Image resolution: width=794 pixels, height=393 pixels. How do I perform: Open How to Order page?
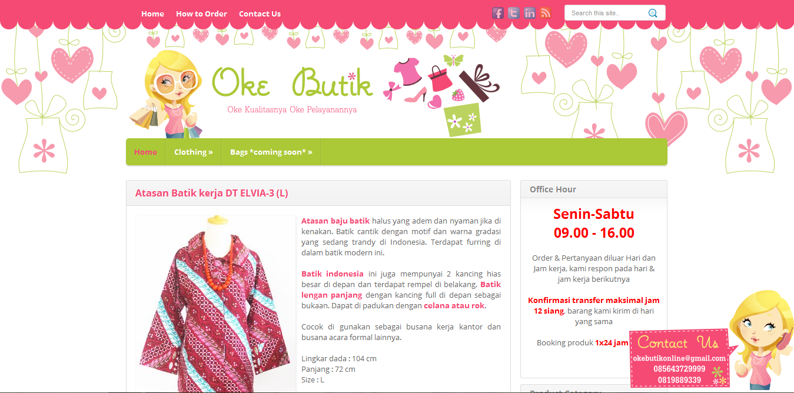click(x=201, y=14)
